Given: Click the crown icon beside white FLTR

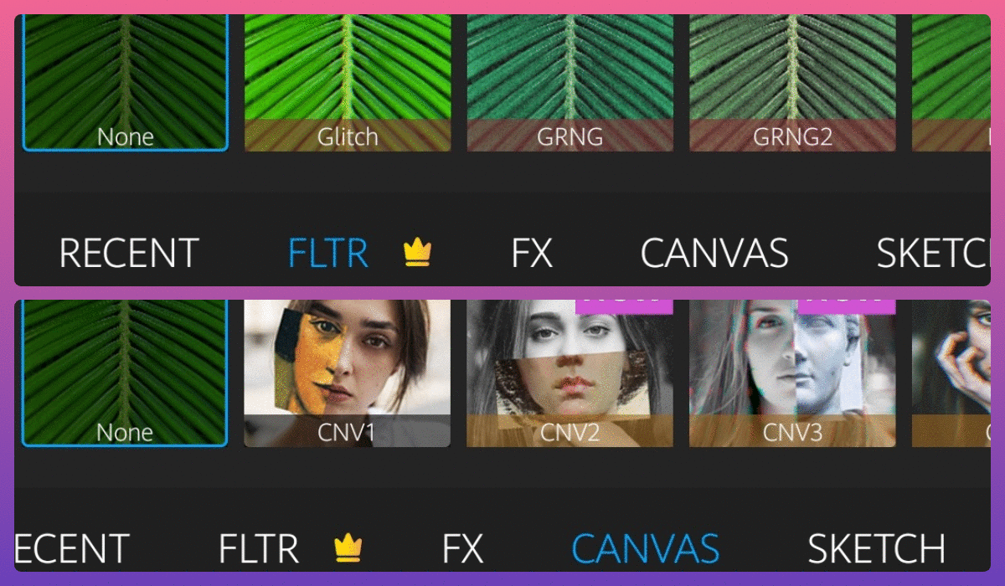Looking at the screenshot, I should [x=348, y=548].
